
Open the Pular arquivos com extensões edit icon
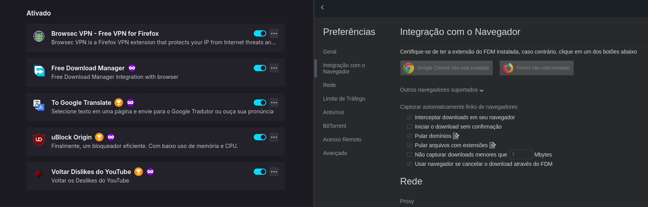(x=493, y=145)
